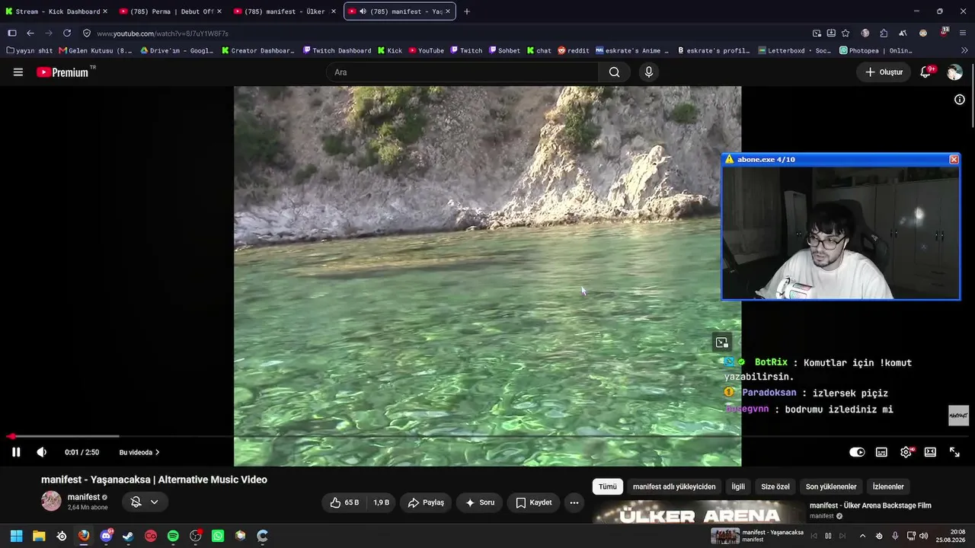Image resolution: width=975 pixels, height=548 pixels.
Task: Show more bookmarks chevron
Action: 964,50
